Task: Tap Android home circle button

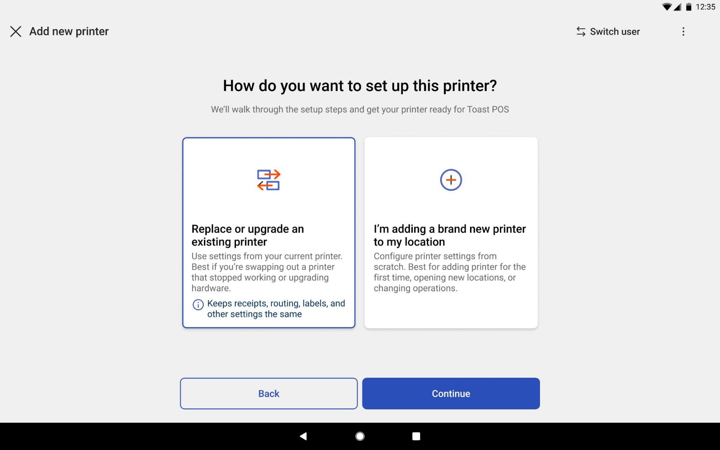Action: pos(360,436)
